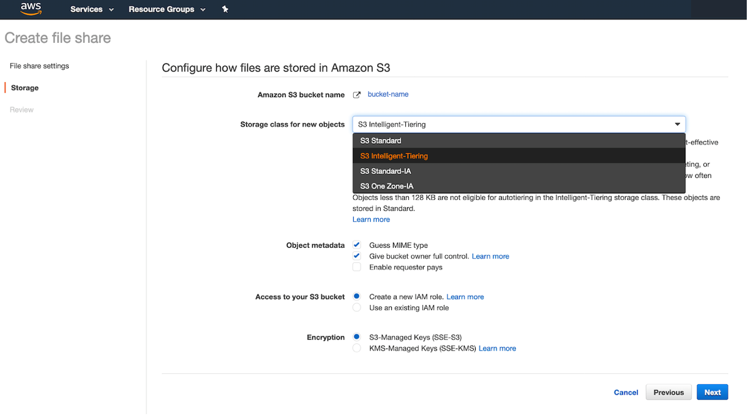Uncheck Guess MIME type
The height and width of the screenshot is (419, 748).
coord(357,244)
